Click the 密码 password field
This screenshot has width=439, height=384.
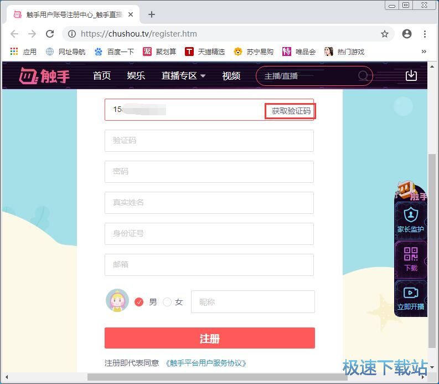click(x=209, y=172)
